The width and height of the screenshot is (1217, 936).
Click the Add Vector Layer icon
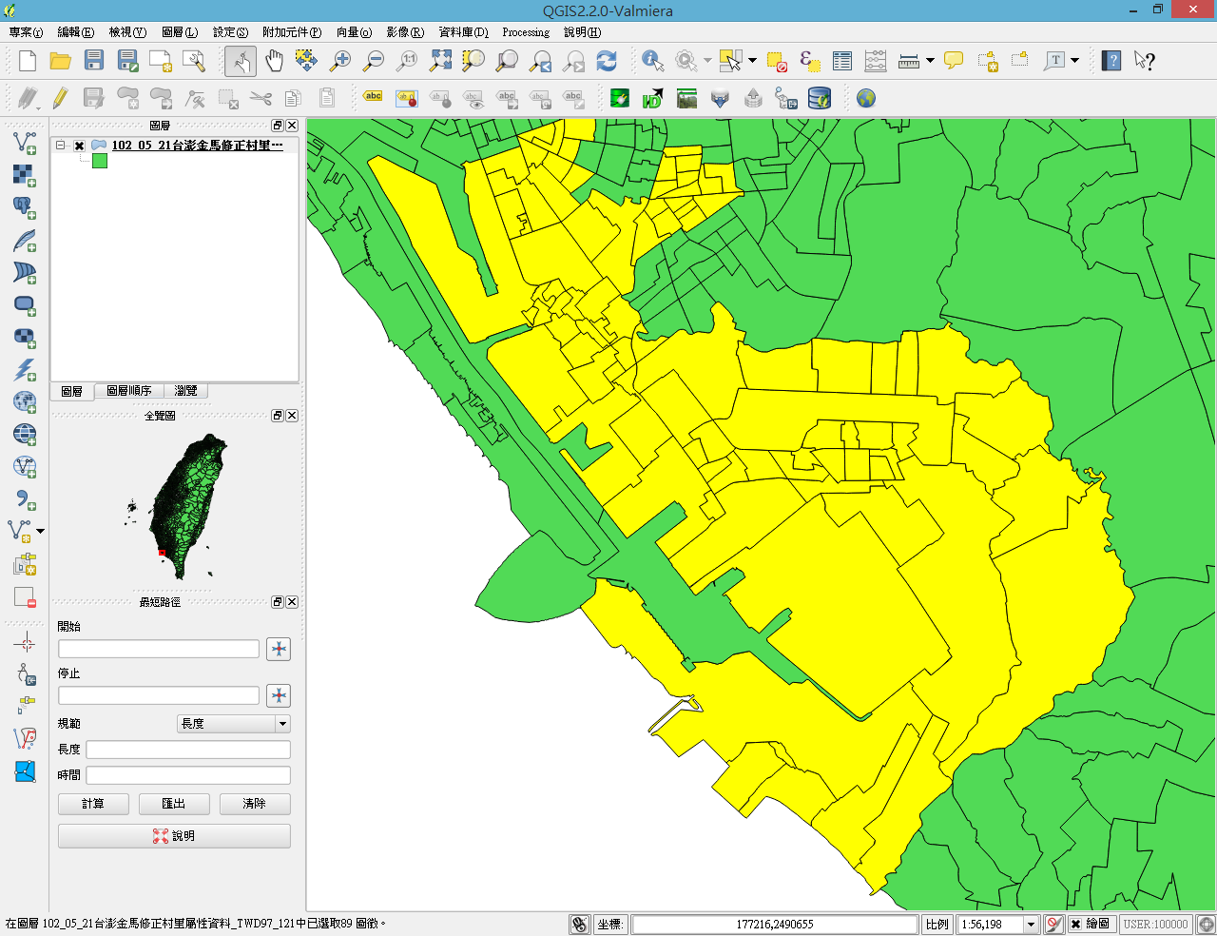25,143
